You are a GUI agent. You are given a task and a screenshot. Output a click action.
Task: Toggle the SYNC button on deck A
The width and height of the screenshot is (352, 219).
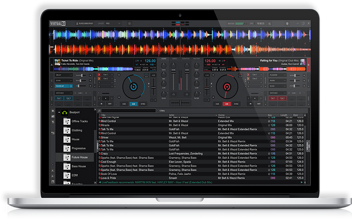click(143, 104)
